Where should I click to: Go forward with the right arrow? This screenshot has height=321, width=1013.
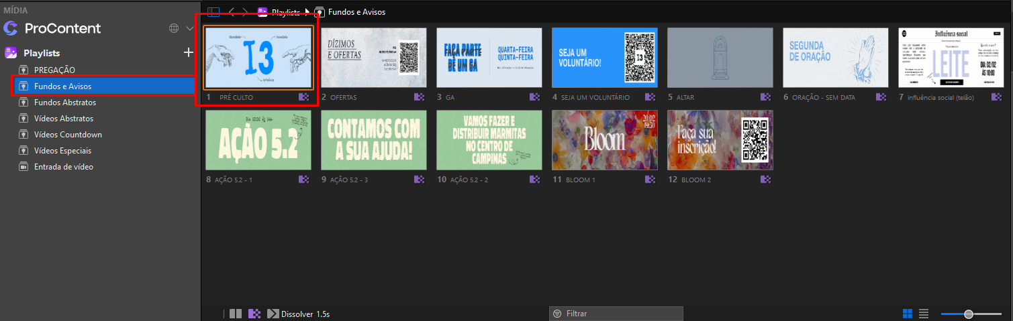(x=246, y=12)
